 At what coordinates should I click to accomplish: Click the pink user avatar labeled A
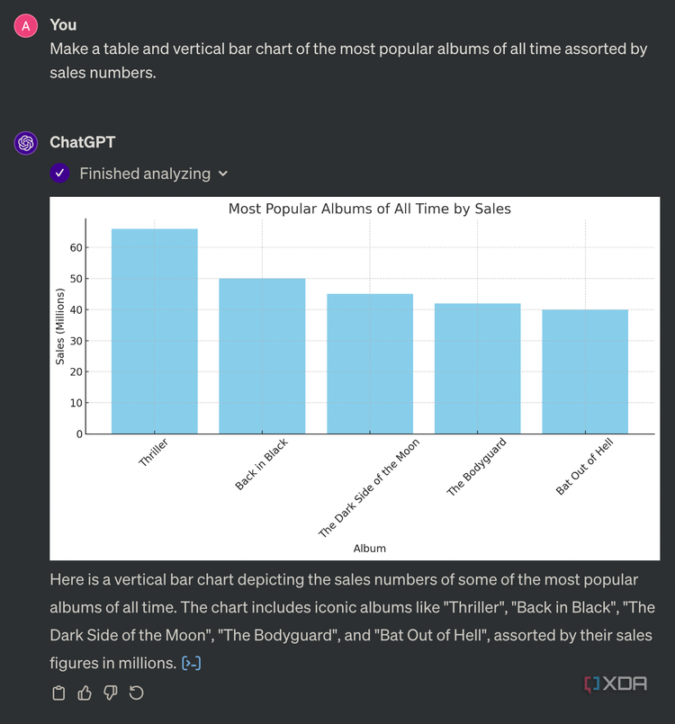point(24,25)
